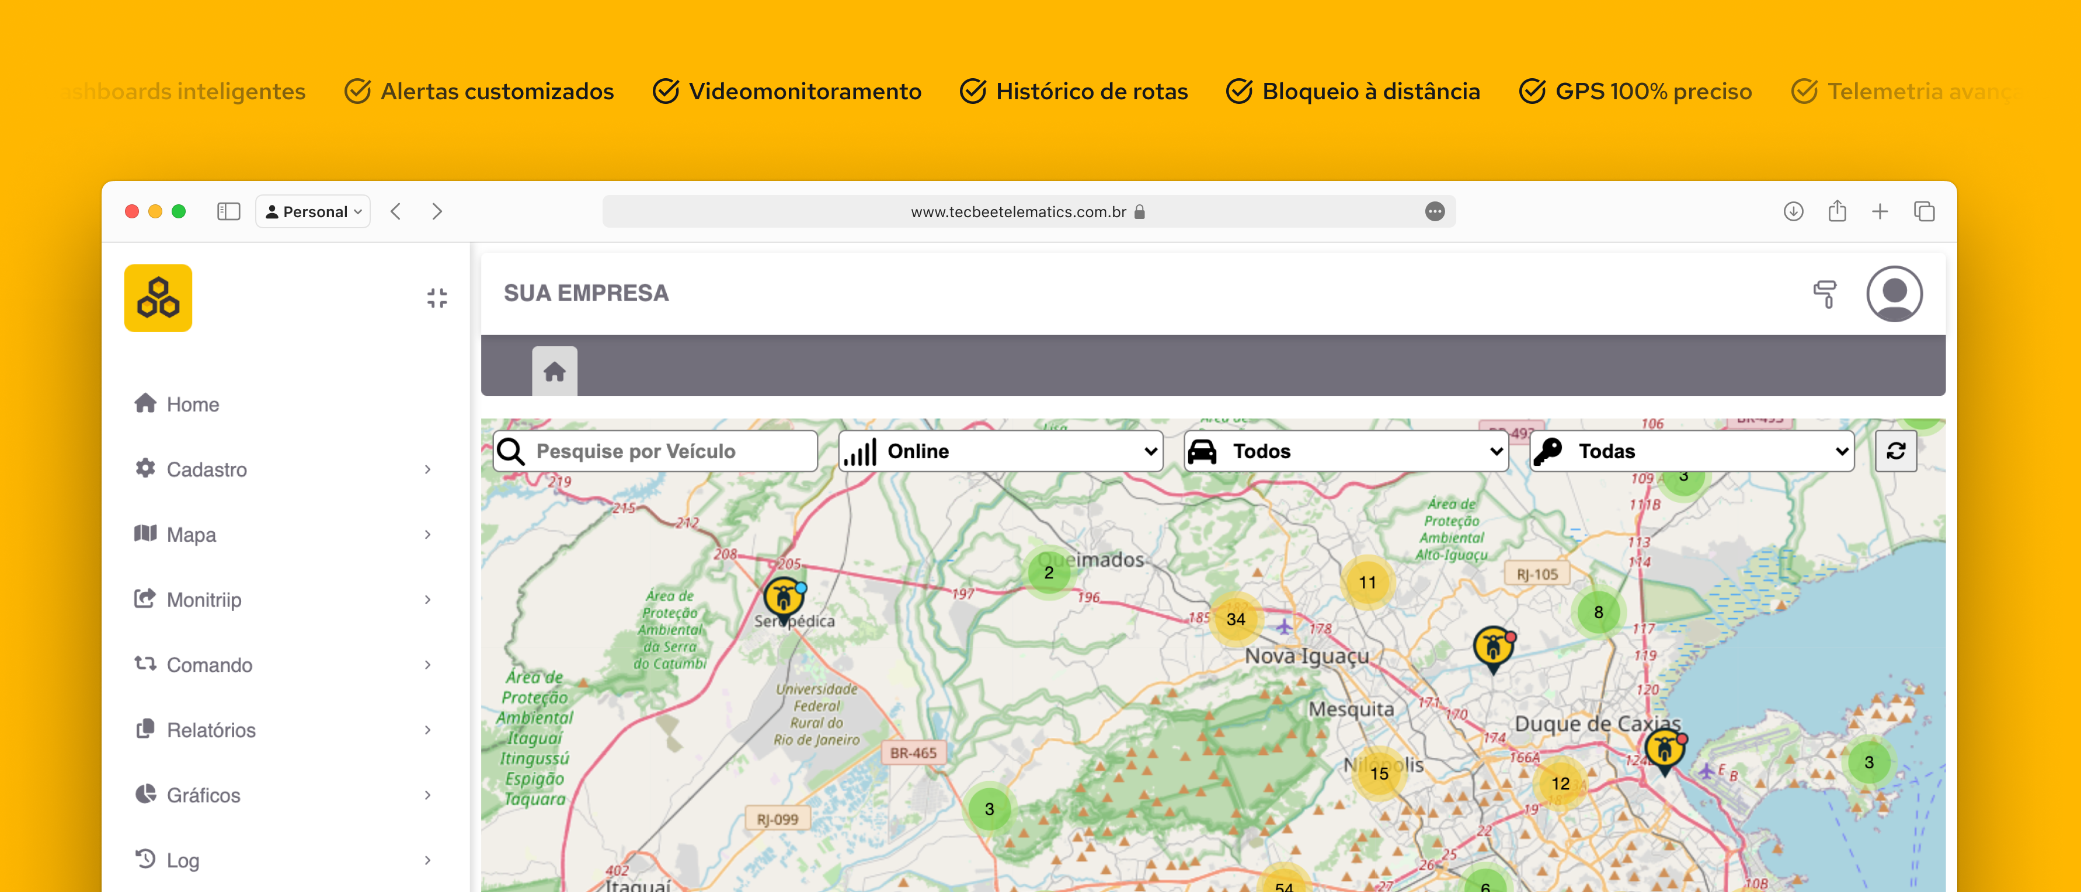Click the Pesquise por Veículo search field
2081x892 pixels.
pyautogui.click(x=655, y=451)
